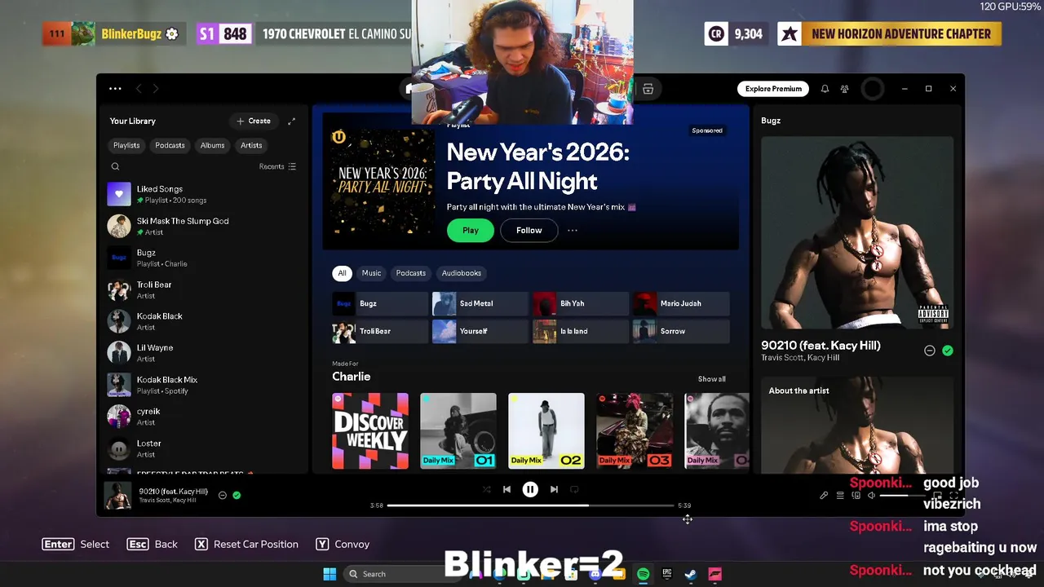
Task: Open Steam from the taskbar
Action: coord(690,574)
